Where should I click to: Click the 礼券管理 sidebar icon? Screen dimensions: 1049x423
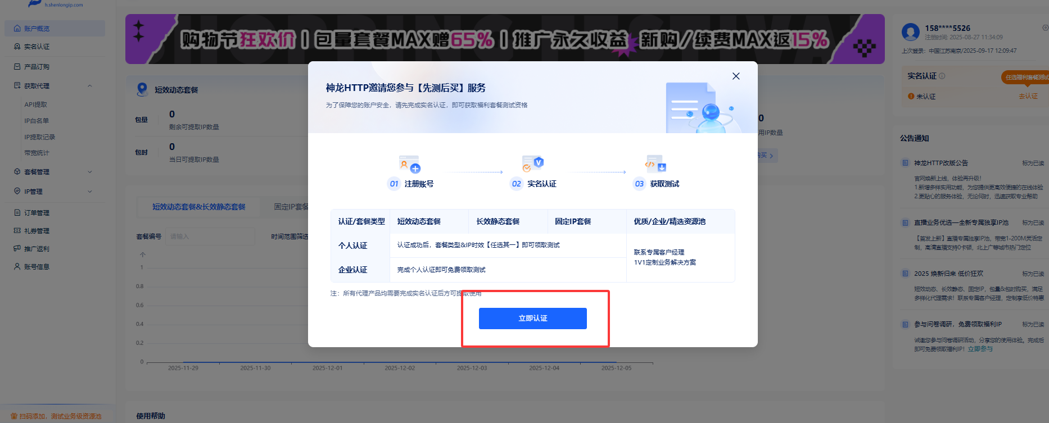click(17, 231)
